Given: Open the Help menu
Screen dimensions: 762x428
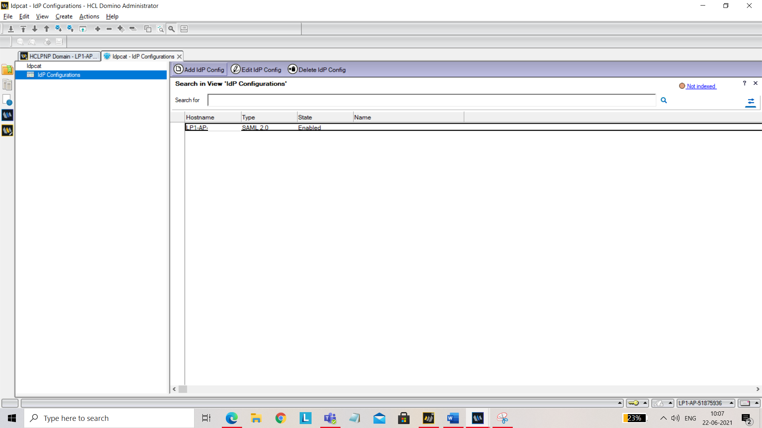Looking at the screenshot, I should (112, 16).
